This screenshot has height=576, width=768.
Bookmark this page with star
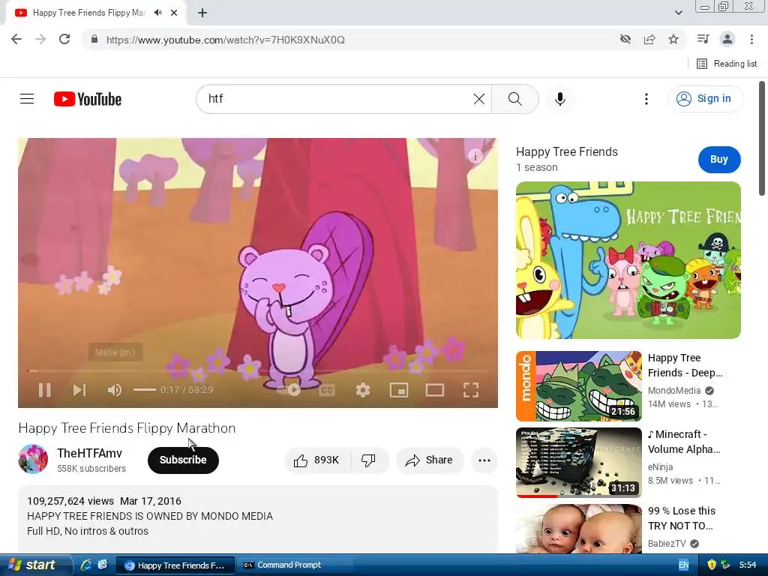673,39
